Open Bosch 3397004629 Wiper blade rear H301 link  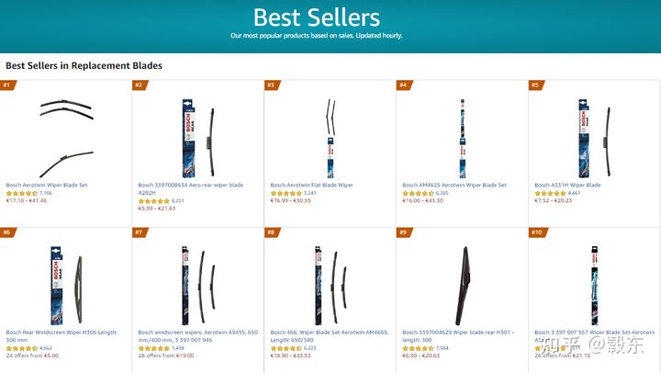click(x=458, y=336)
